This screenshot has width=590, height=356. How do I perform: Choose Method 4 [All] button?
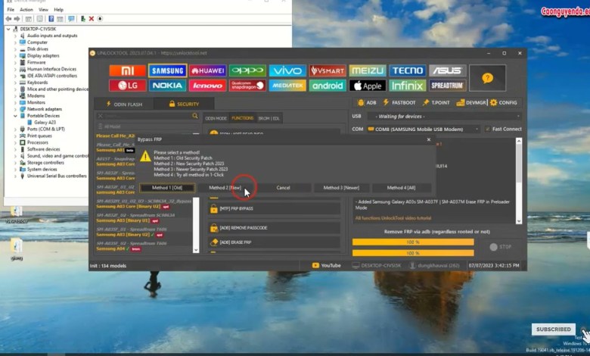401,188
